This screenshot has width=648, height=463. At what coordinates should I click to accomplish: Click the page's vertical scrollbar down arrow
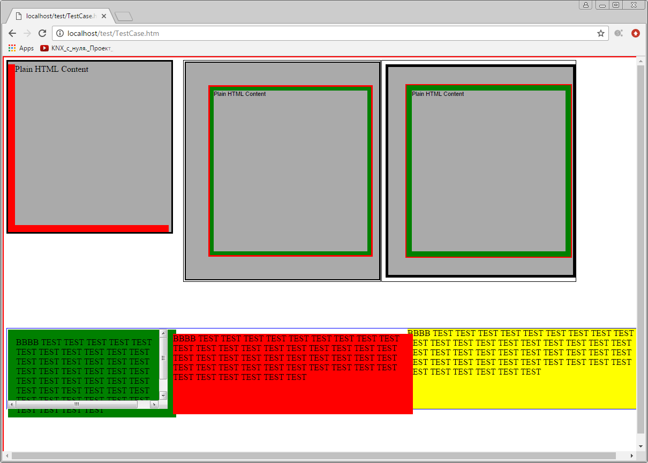(641, 446)
